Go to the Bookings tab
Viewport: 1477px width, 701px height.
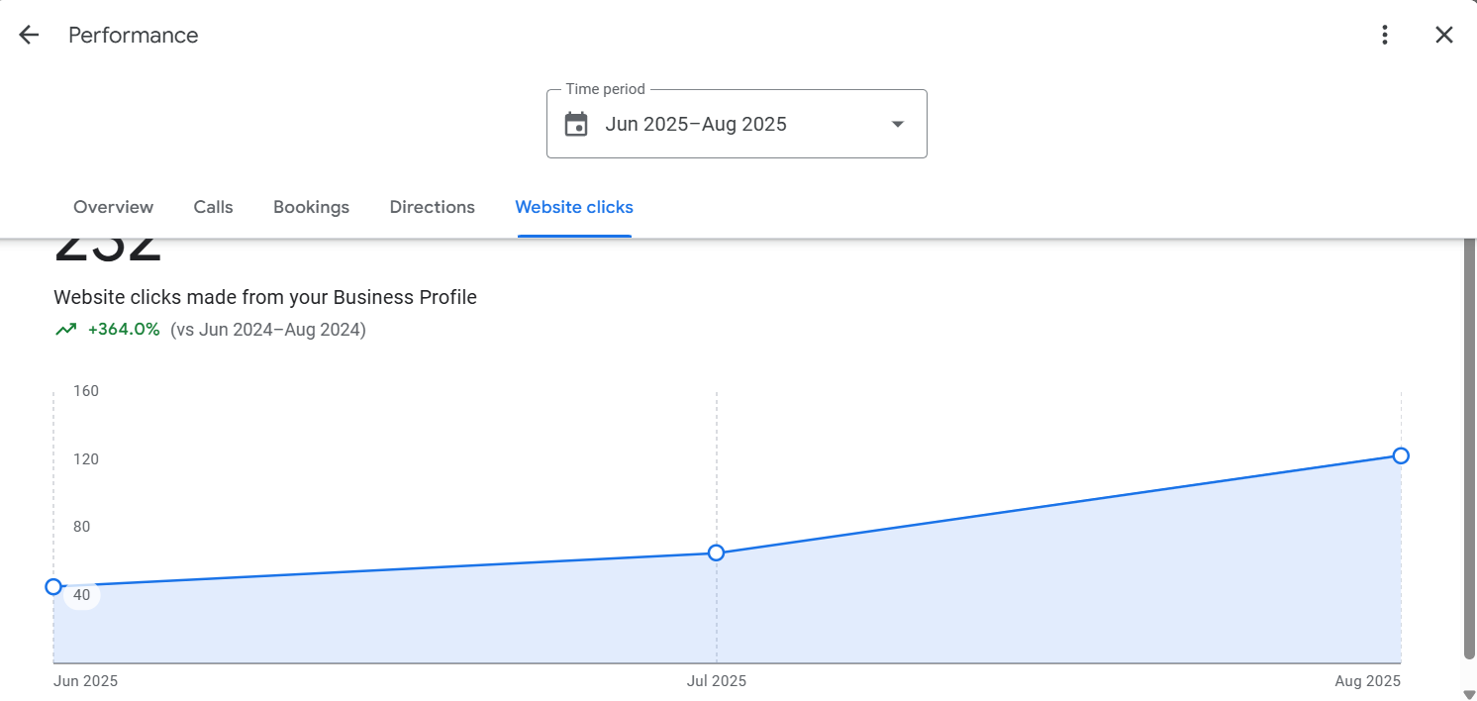click(311, 207)
